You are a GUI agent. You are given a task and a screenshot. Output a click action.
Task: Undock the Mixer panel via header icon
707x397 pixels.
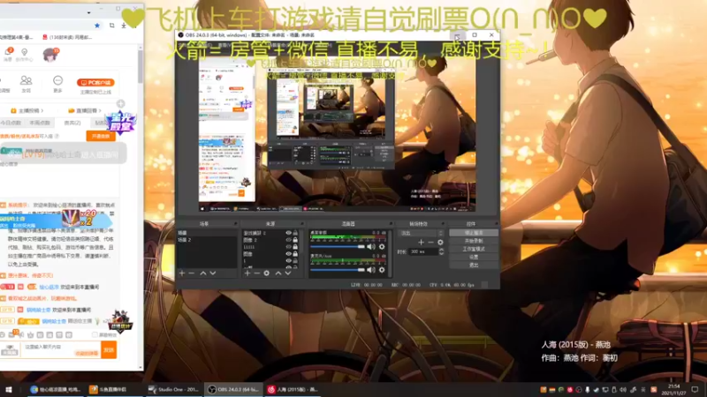(391, 224)
